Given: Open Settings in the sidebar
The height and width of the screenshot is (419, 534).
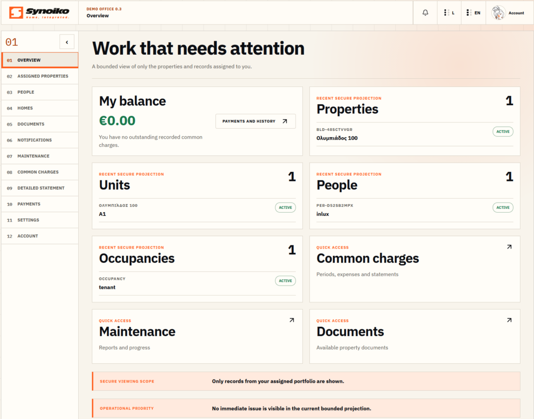Looking at the screenshot, I should click(x=40, y=220).
